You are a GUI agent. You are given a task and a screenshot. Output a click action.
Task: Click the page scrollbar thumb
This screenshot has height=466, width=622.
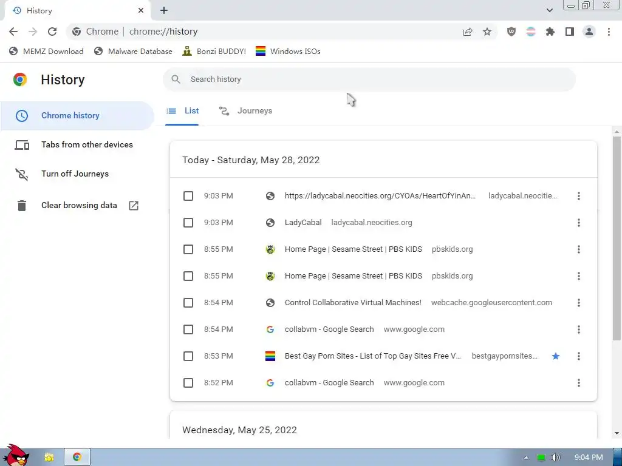[x=617, y=238]
